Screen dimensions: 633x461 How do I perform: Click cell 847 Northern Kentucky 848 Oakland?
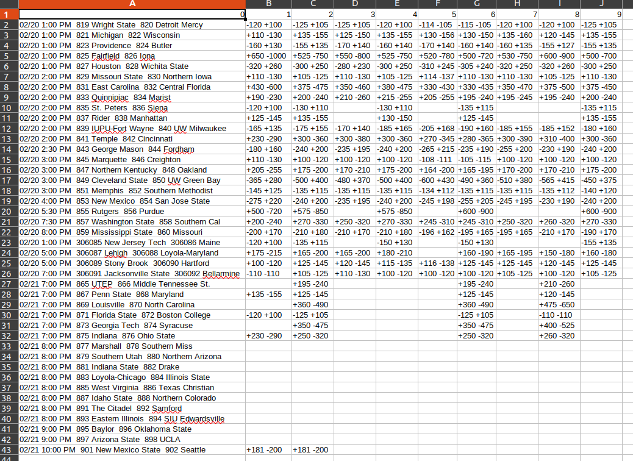pos(132,170)
